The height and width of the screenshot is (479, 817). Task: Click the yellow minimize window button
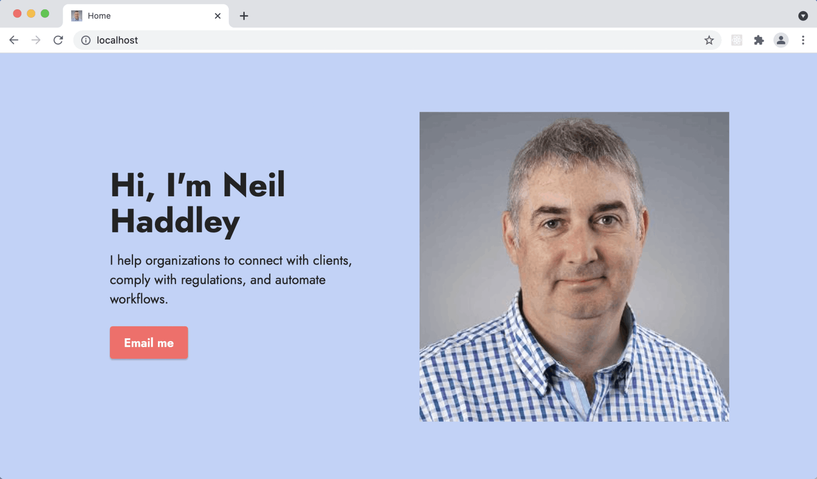(31, 13)
